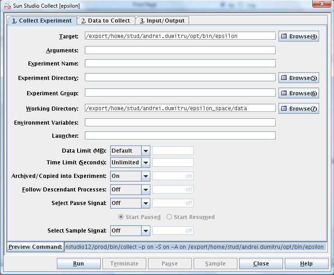Viewport: 334px width, 275px height.
Task: Open the Time Limit (Seconds) dropdown
Action: [130, 163]
